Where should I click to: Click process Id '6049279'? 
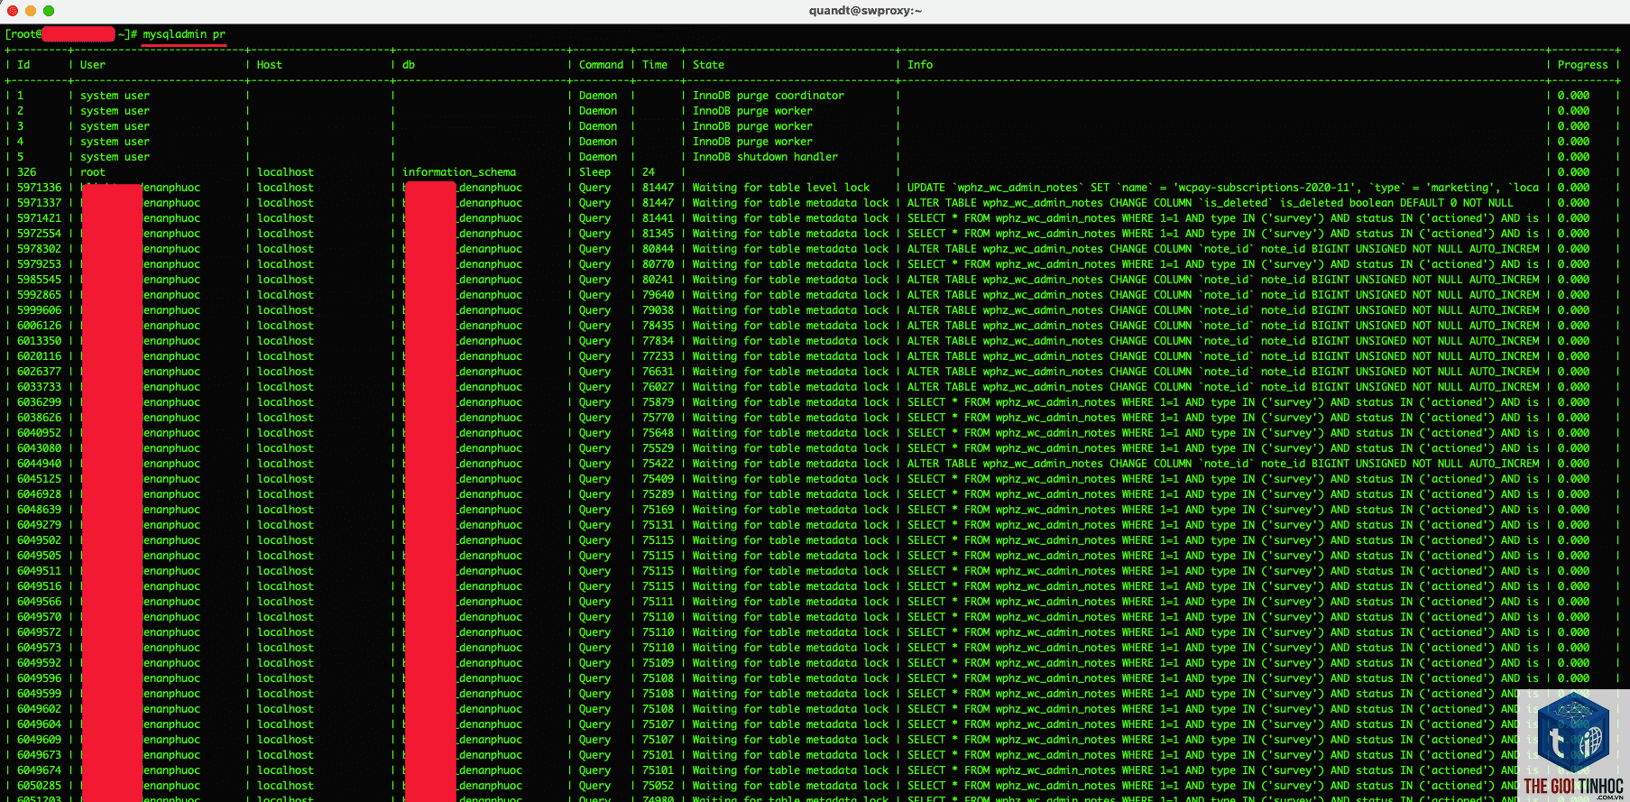pos(39,525)
